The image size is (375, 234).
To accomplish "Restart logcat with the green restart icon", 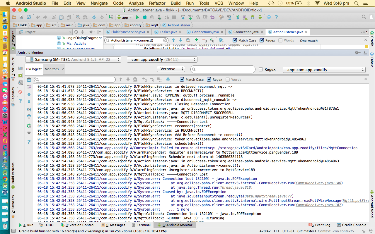I will 29,126.
